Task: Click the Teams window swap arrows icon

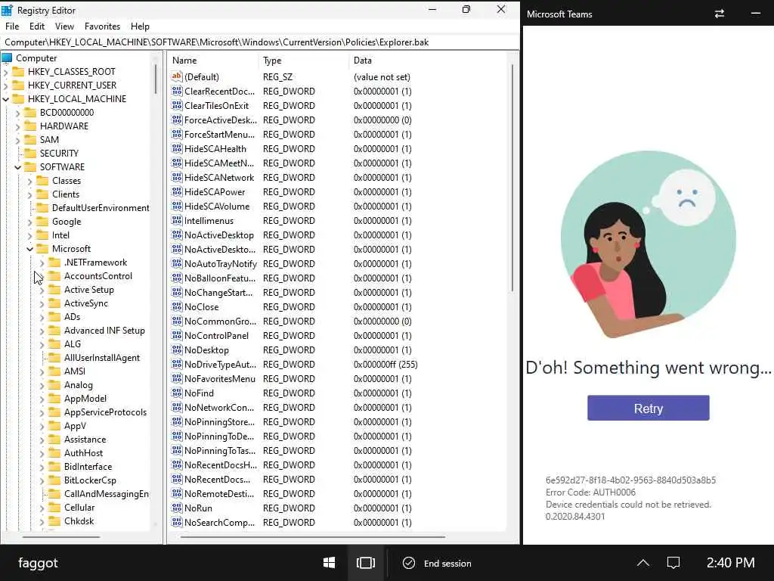Action: (x=720, y=14)
